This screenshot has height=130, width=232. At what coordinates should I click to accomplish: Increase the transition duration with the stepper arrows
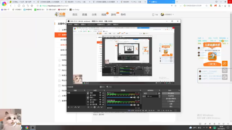159,96
